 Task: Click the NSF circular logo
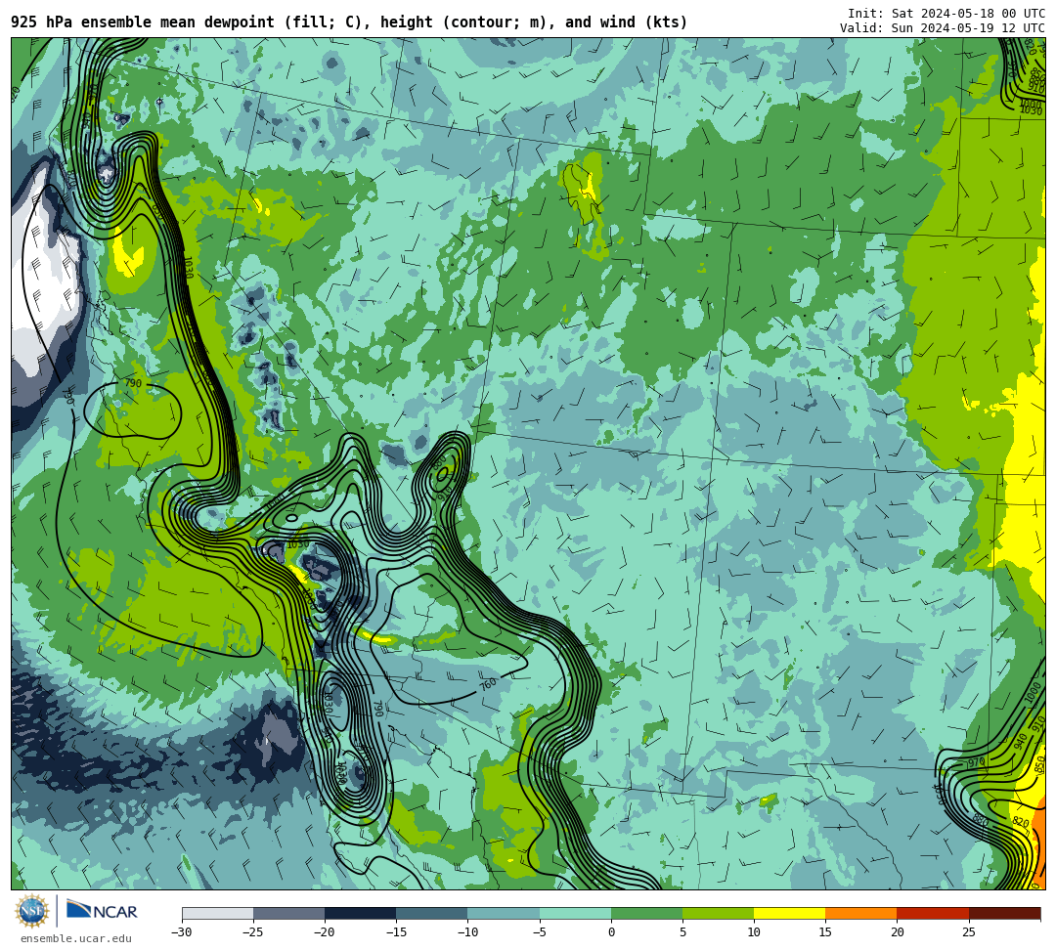32,911
